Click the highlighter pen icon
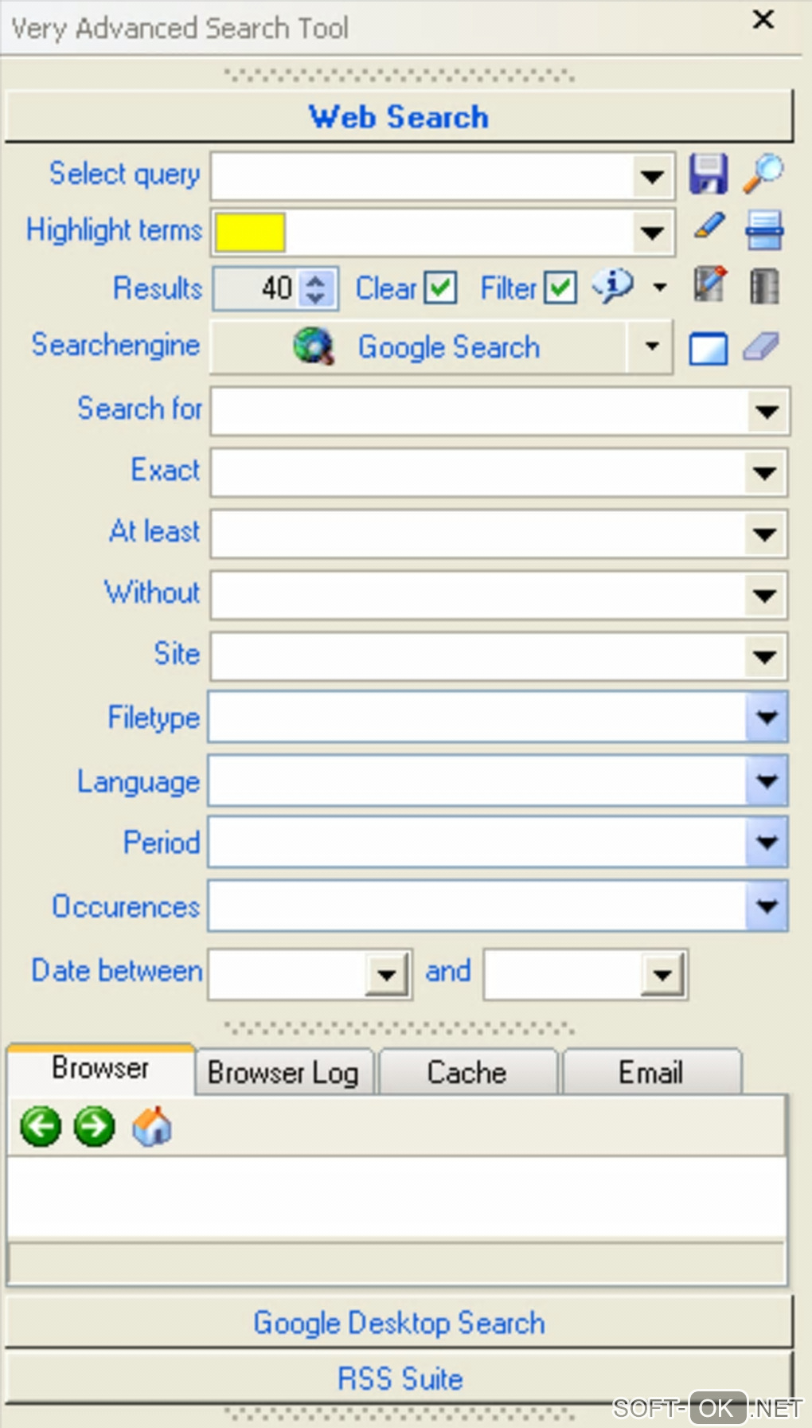The width and height of the screenshot is (812, 1428). click(x=709, y=227)
